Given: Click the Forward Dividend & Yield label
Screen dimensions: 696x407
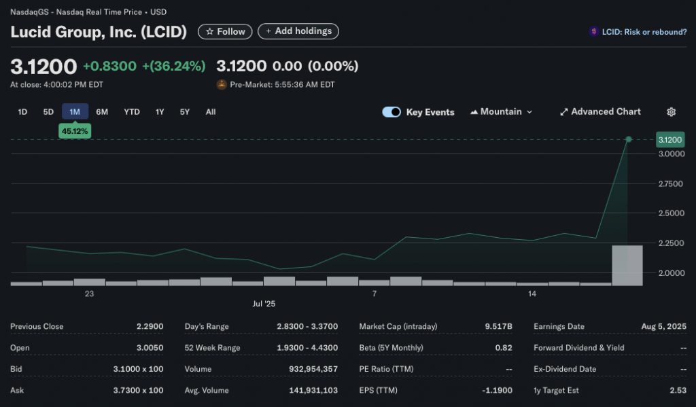Looking at the screenshot, I should [579, 347].
